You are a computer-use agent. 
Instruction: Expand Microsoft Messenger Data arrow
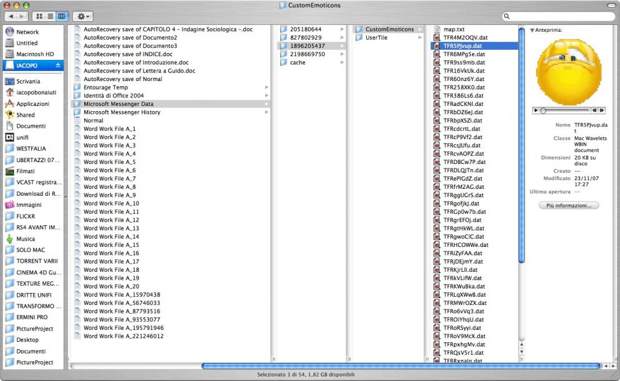266,104
